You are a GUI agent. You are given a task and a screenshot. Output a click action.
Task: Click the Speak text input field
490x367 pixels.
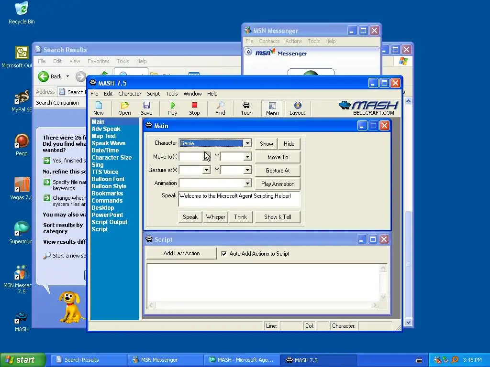239,199
